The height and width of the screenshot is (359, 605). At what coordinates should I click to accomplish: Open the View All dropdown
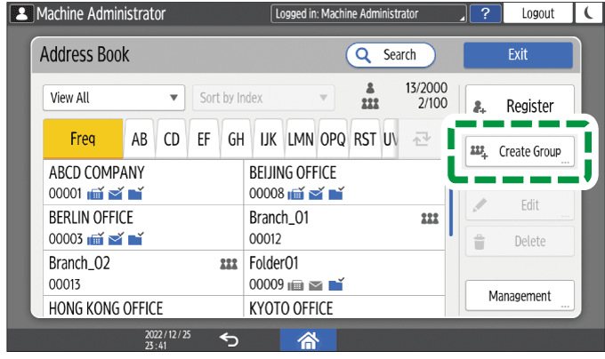click(x=113, y=98)
